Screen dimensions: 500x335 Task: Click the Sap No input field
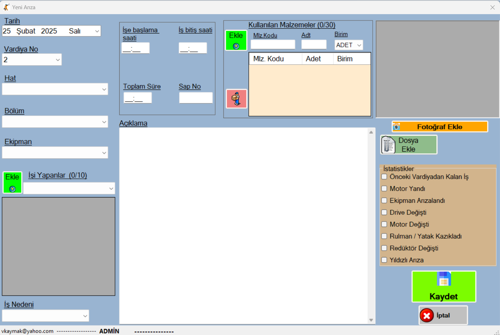click(196, 98)
